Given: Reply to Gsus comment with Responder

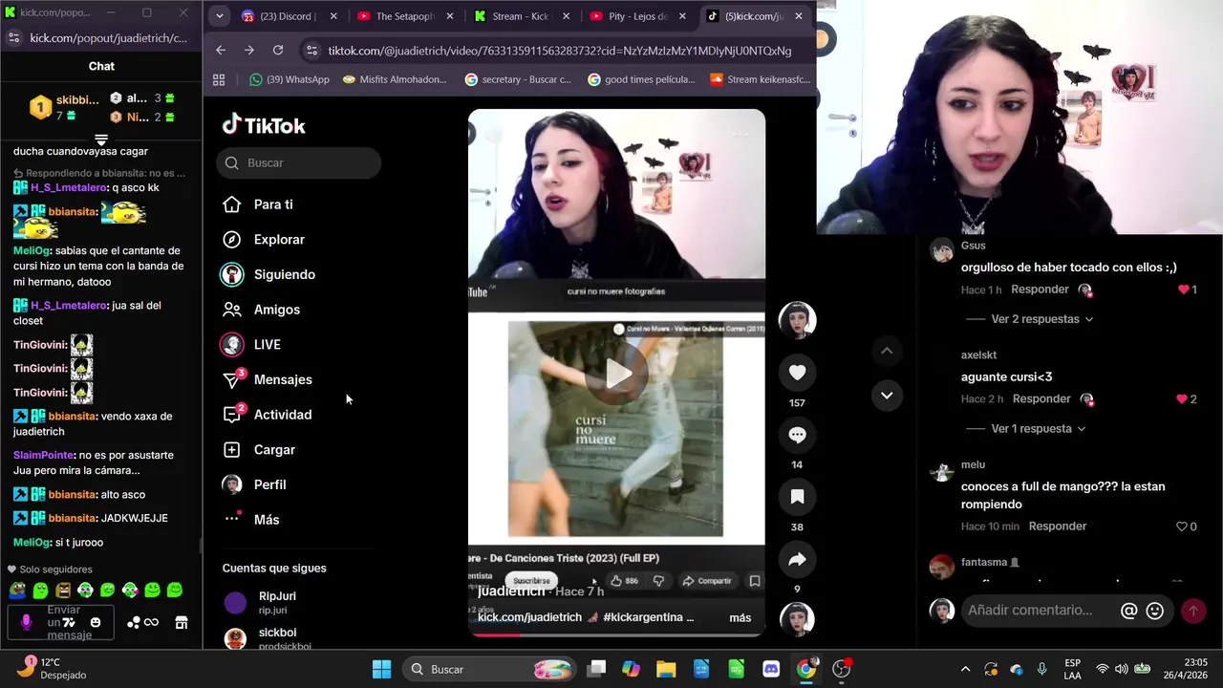Looking at the screenshot, I should 1040,290.
